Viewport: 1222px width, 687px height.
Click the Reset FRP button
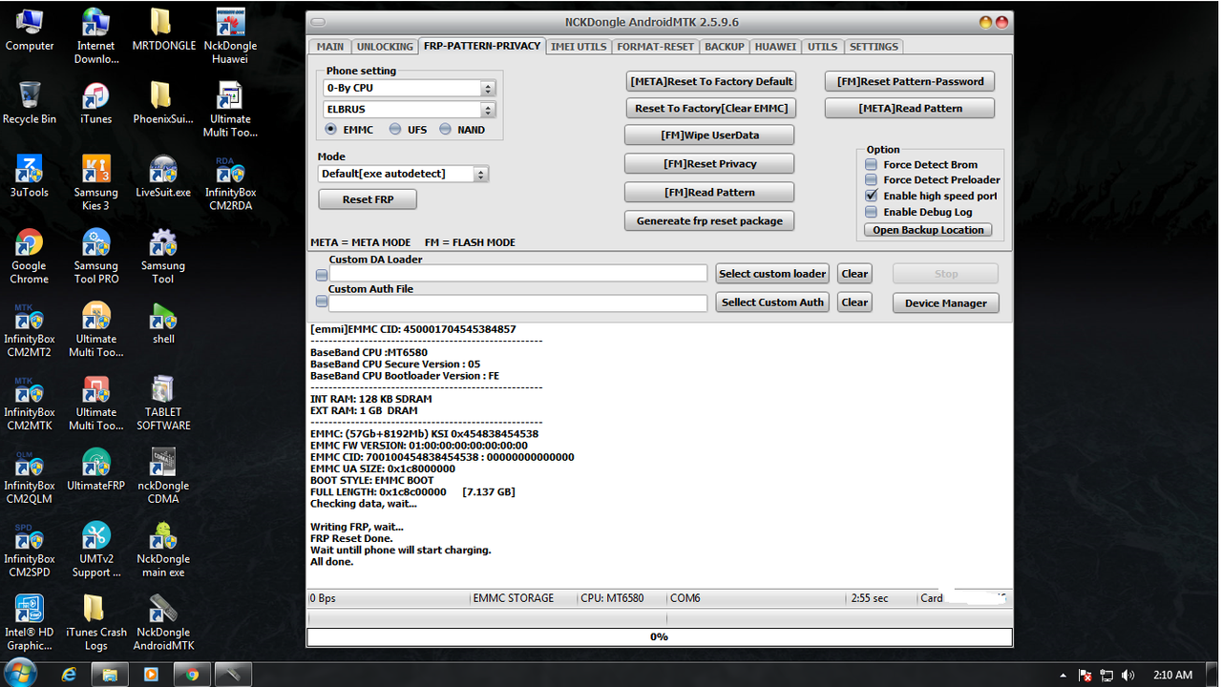pos(368,199)
